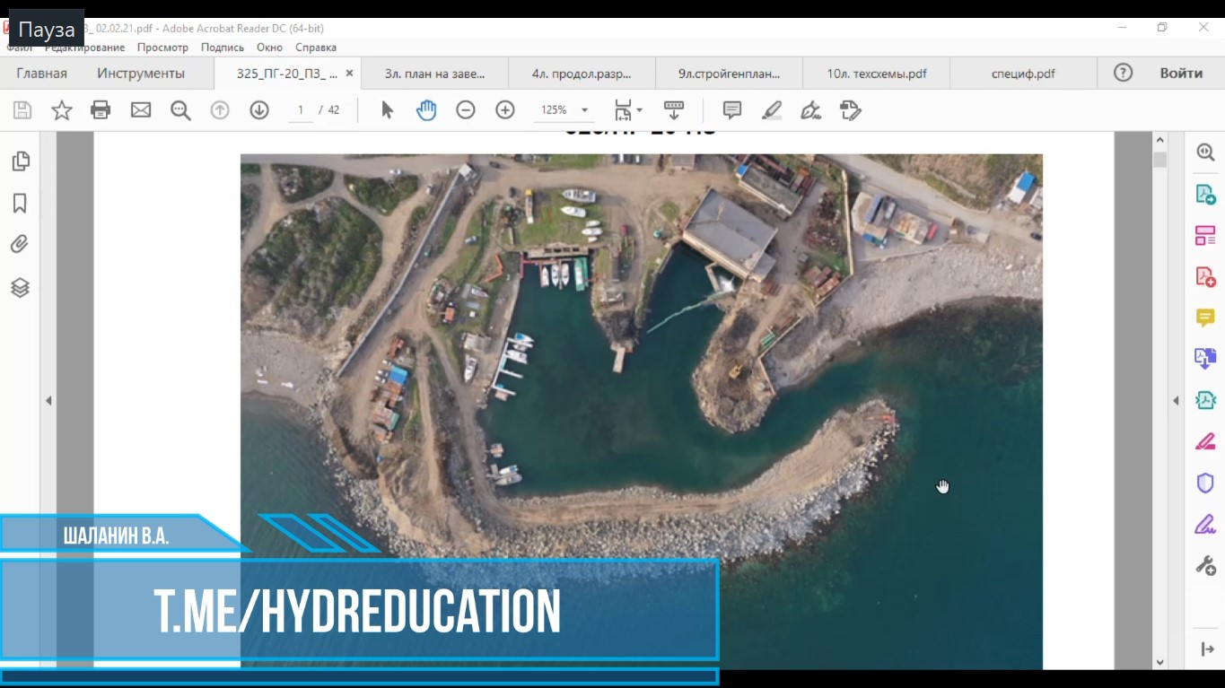
Task: Select the Hand pan tool
Action: point(426,110)
